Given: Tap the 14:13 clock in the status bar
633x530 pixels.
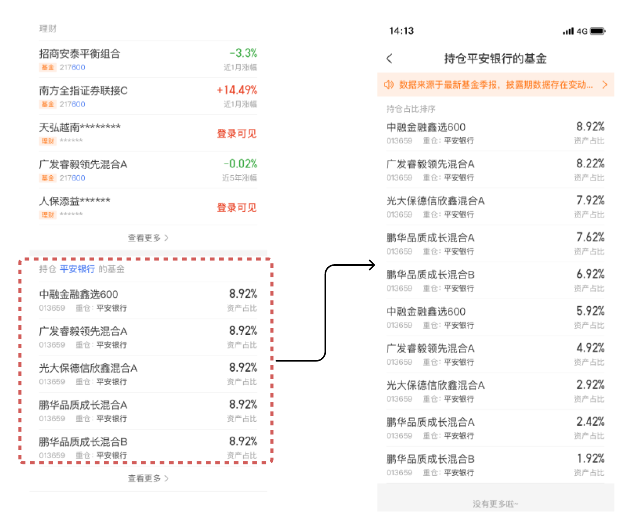Looking at the screenshot, I should pos(401,31).
